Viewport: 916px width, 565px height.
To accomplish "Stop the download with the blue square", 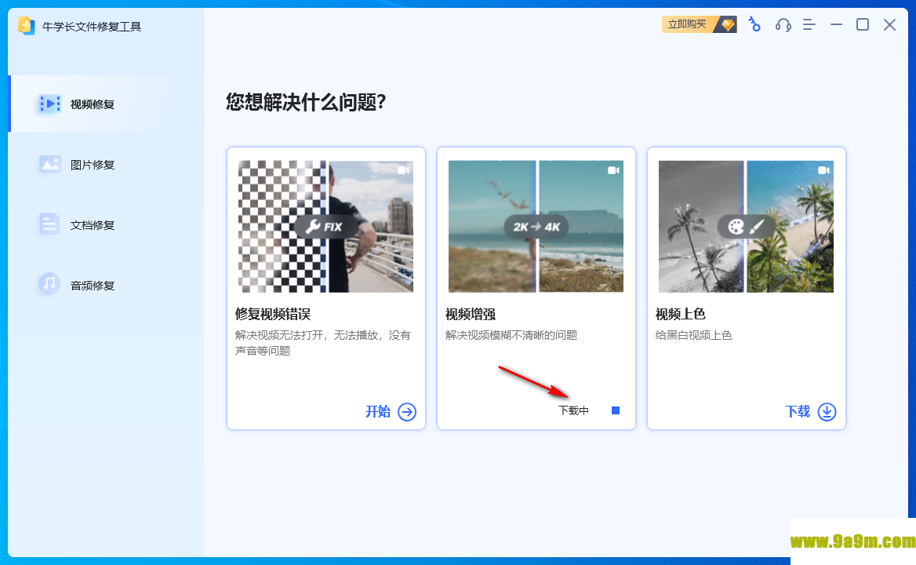I will point(616,410).
